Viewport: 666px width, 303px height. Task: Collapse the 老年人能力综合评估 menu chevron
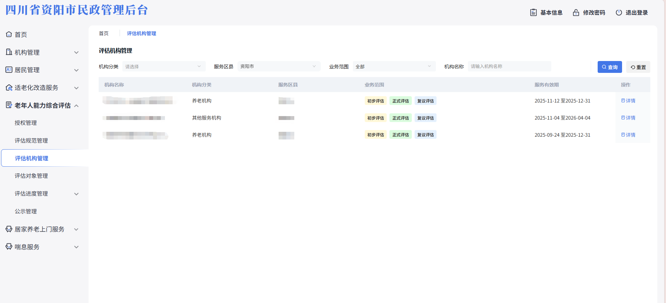[x=76, y=106]
